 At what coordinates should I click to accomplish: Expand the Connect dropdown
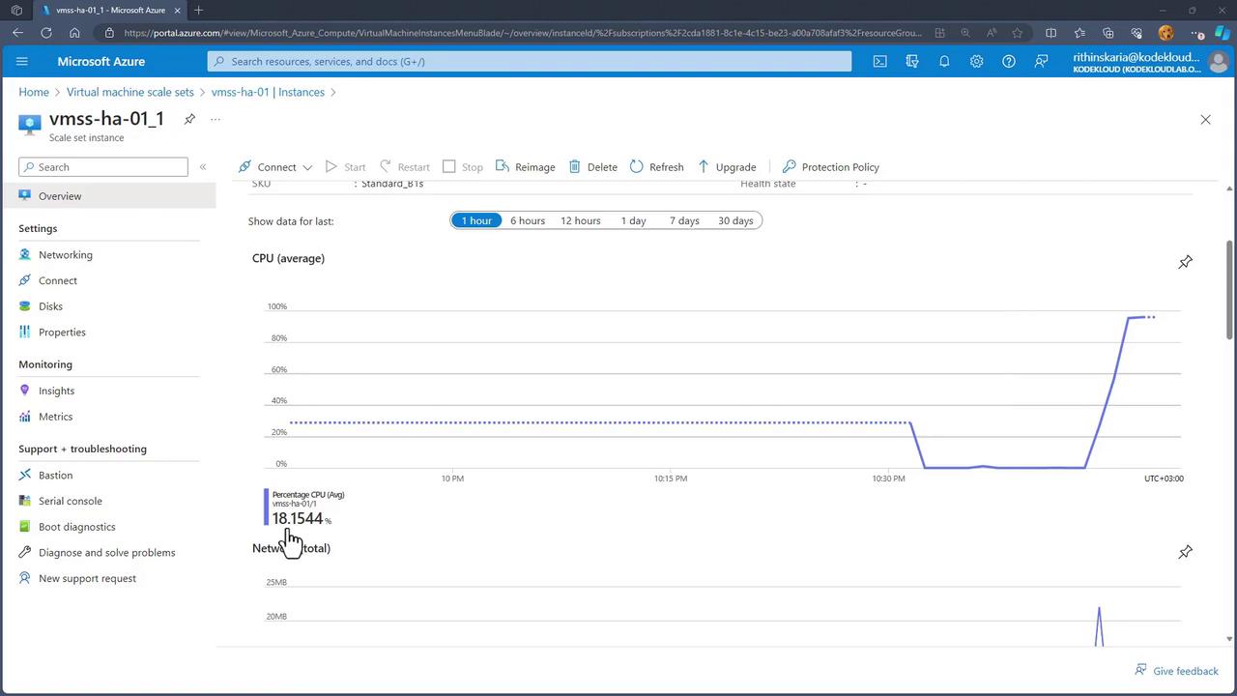click(x=307, y=167)
